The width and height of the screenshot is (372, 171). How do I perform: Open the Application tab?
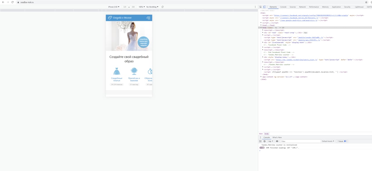(336, 7)
